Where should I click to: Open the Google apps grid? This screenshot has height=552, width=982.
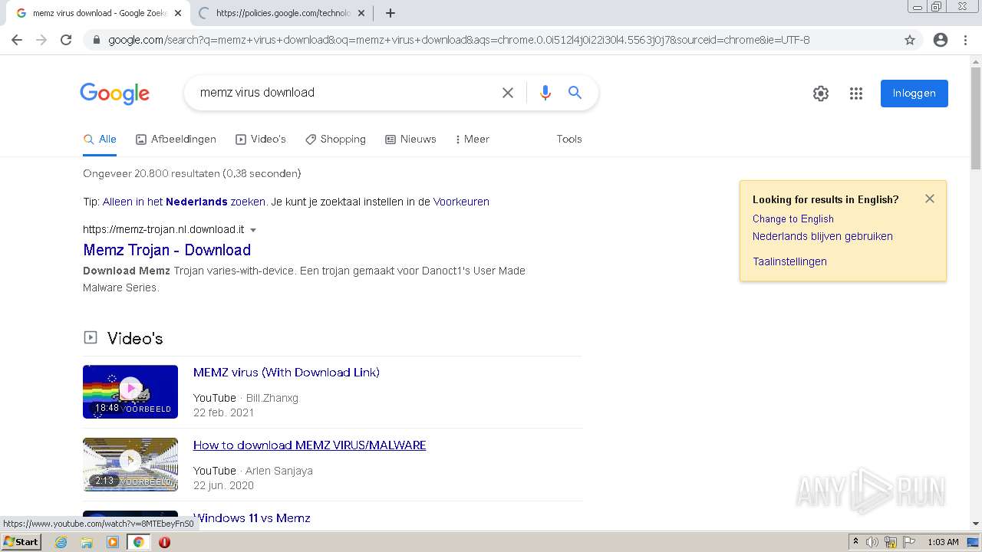pyautogui.click(x=856, y=94)
